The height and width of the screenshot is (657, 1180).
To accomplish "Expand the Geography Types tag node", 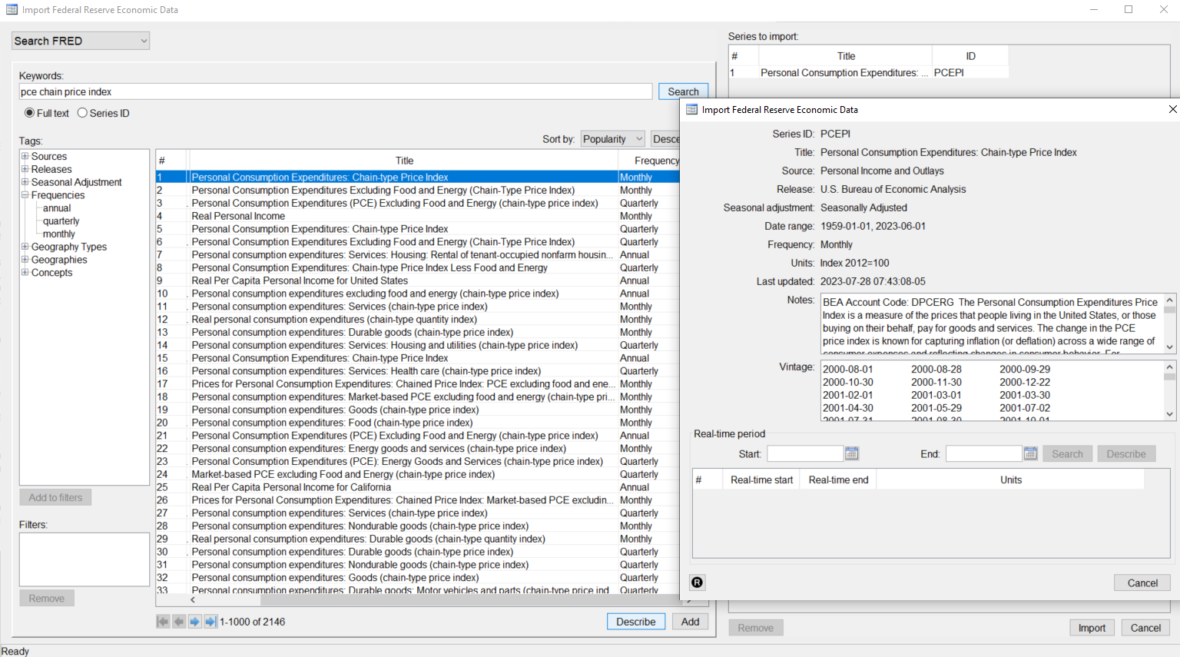I will tap(25, 247).
